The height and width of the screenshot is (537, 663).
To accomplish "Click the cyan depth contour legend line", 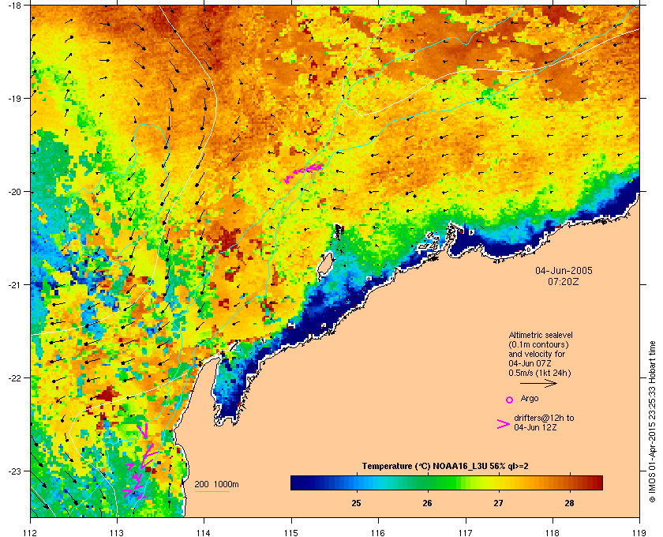I will click(x=212, y=491).
